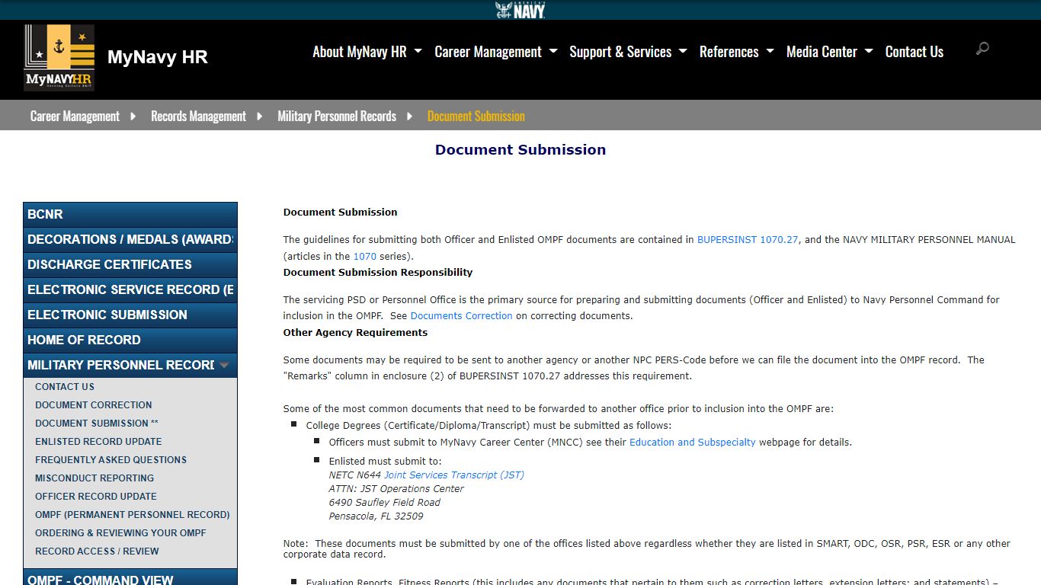Expand the Media Center dropdown arrow
Image resolution: width=1041 pixels, height=585 pixels.
tap(869, 51)
